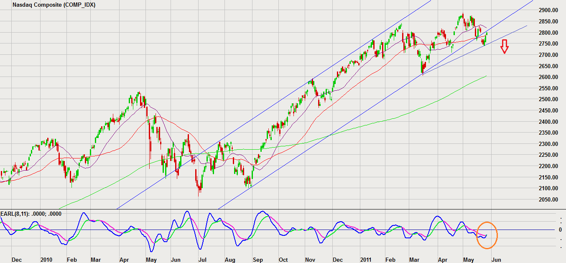Click the red down arrow annotation
566x263 pixels.
point(505,46)
